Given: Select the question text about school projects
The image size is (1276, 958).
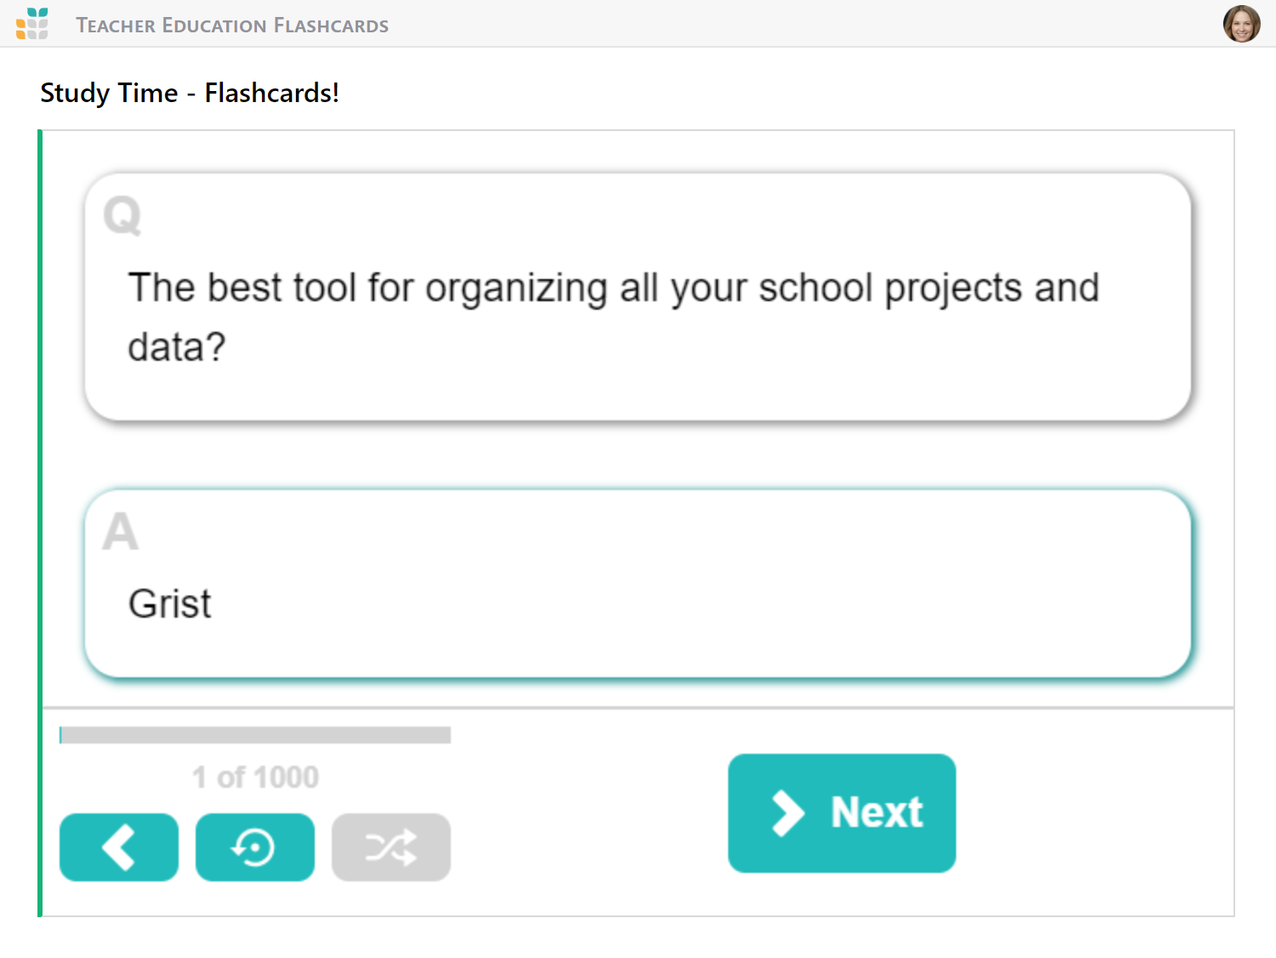Looking at the screenshot, I should pyautogui.click(x=613, y=316).
